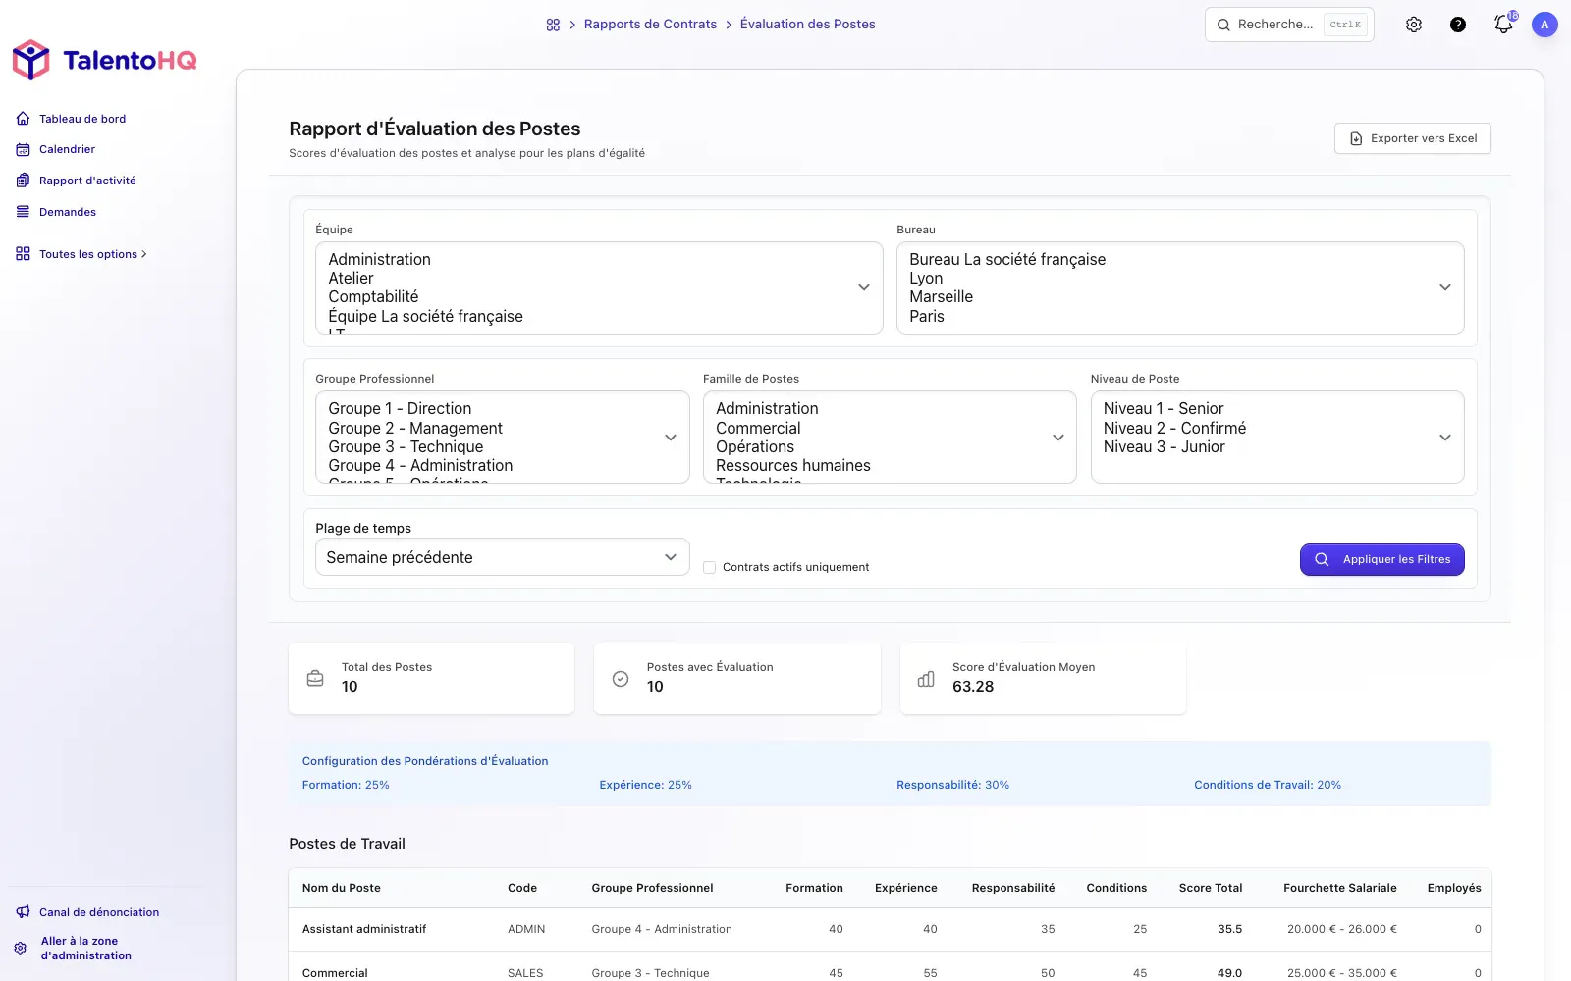Select Marseille in Bureau list
The width and height of the screenshot is (1571, 981).
(x=941, y=297)
